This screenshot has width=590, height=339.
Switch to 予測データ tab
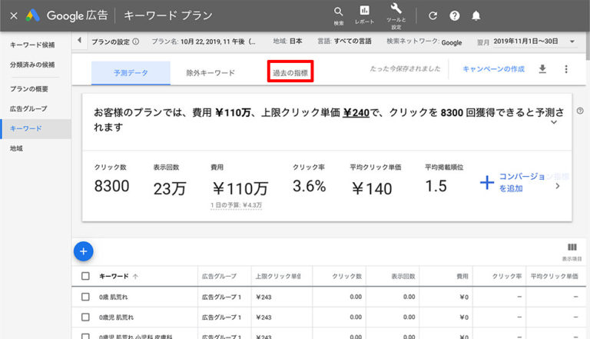click(131, 73)
